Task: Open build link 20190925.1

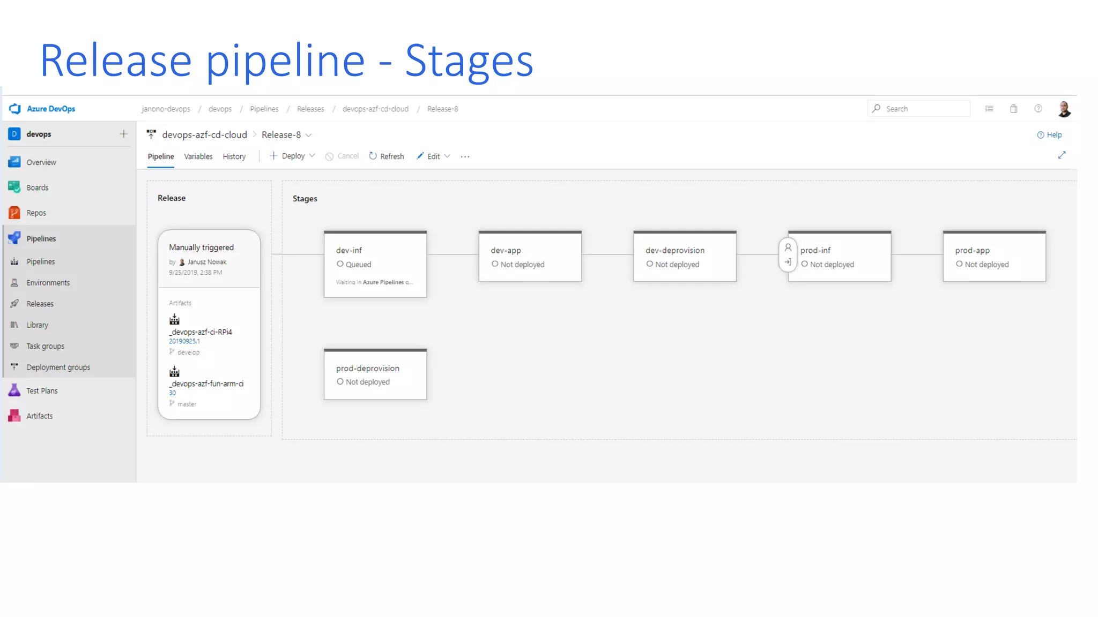Action: point(184,341)
